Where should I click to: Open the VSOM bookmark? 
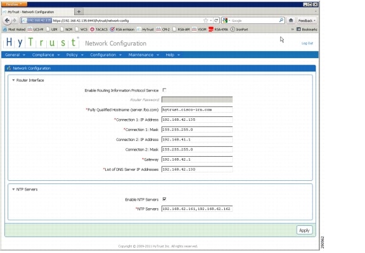(x=199, y=30)
